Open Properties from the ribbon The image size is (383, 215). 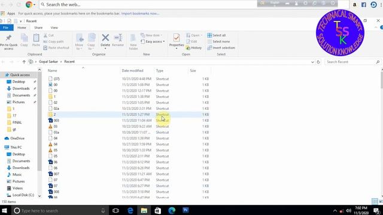click(177, 41)
